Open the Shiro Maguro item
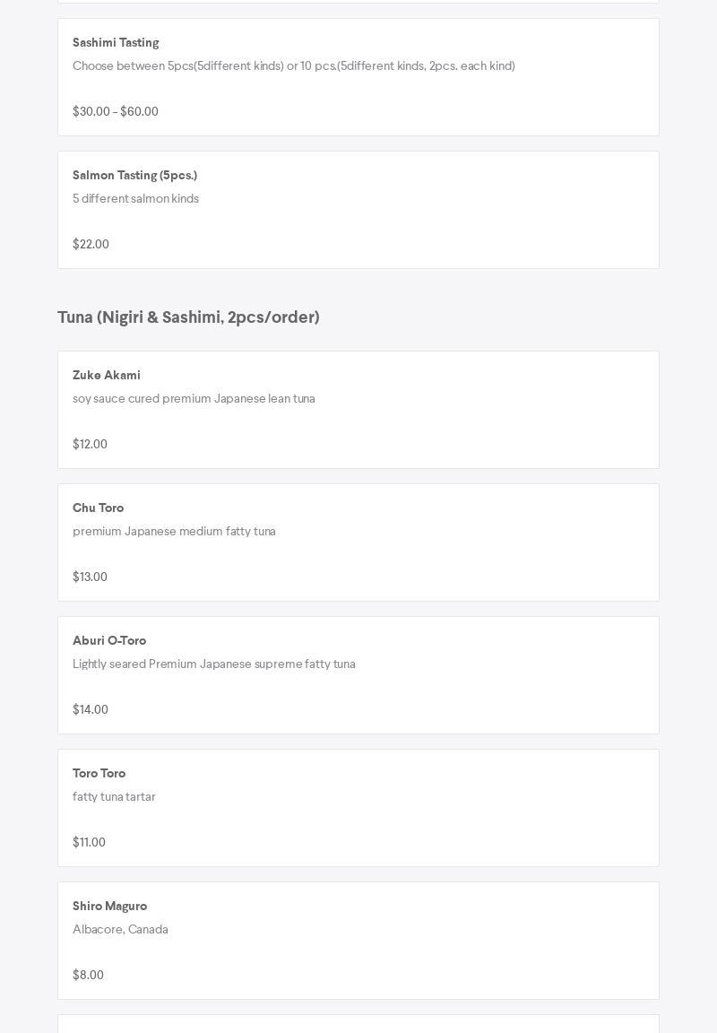 pos(109,907)
